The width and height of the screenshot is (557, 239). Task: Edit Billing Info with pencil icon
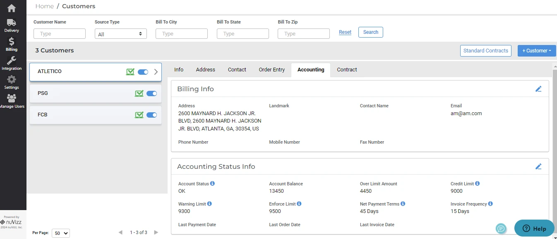[538, 89]
